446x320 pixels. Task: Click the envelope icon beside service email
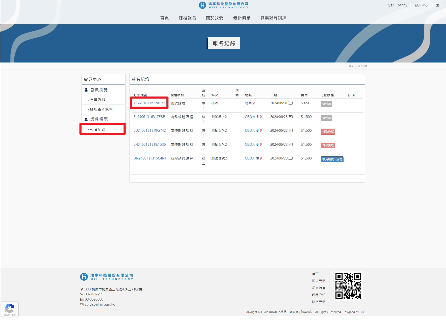(x=82, y=305)
